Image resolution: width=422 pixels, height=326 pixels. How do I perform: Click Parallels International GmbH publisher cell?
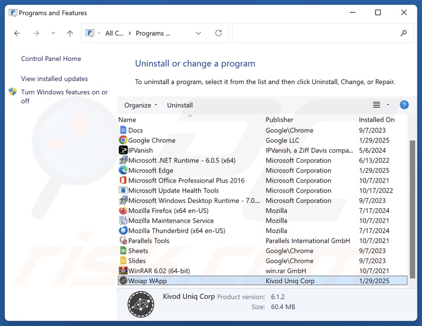tap(308, 241)
